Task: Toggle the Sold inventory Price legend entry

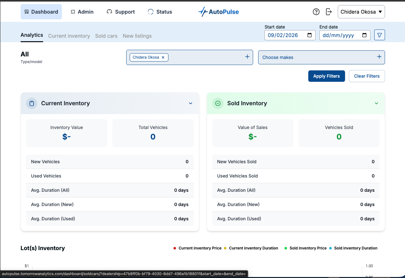Action: point(305,248)
